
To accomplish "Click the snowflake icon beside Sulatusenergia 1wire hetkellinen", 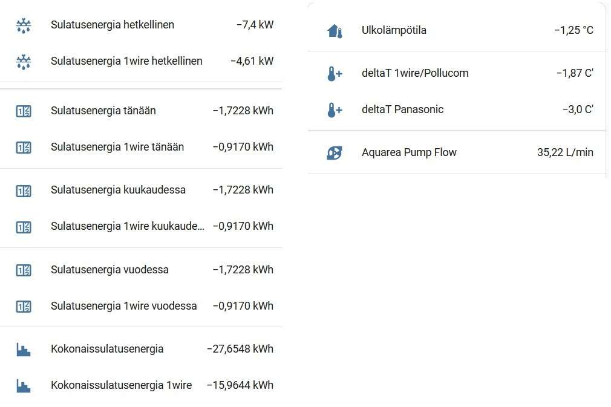I will 23,61.
